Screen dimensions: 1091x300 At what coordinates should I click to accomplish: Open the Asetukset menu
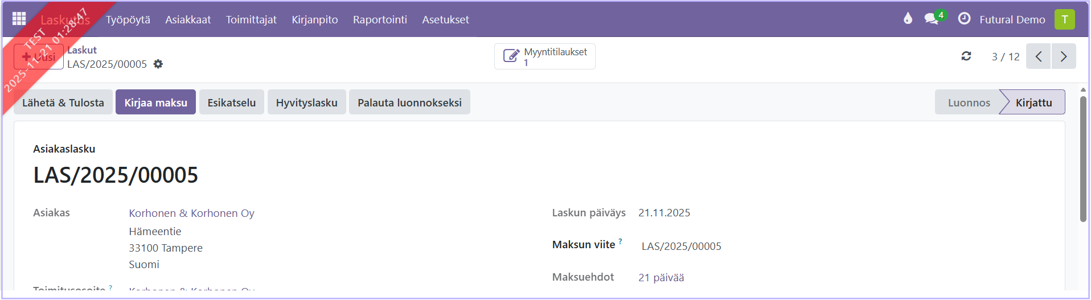click(x=445, y=19)
